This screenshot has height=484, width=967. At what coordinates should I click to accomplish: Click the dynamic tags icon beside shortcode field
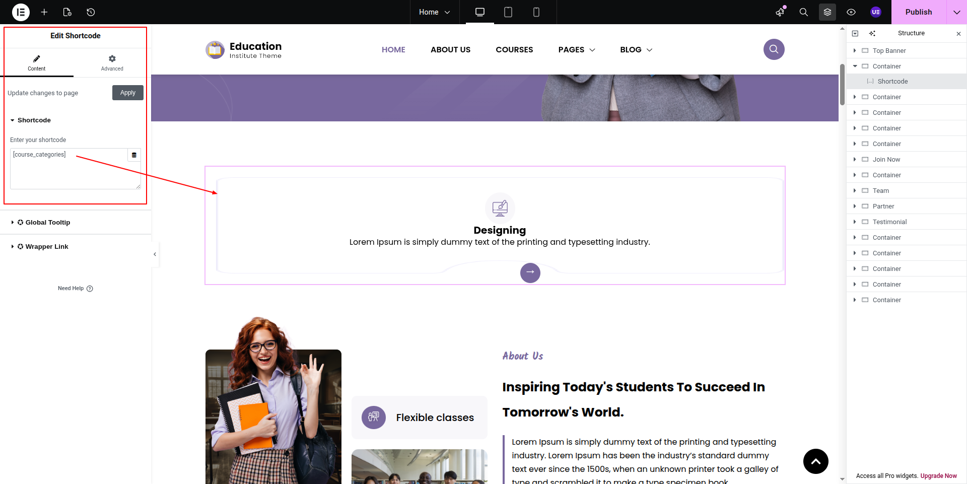tap(134, 155)
